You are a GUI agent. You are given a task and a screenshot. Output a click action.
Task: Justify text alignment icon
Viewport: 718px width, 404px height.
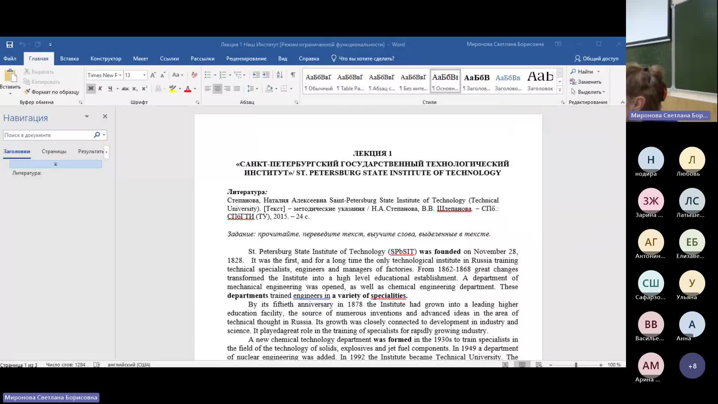click(237, 89)
